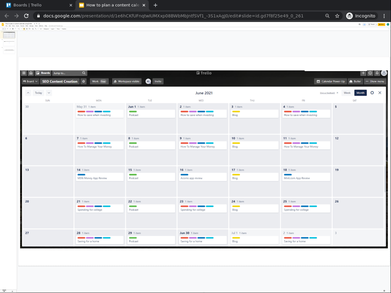Screen dimensions: 391x293
Task: Close the 'Boards | Trello' tab
Action: tap(71, 5)
